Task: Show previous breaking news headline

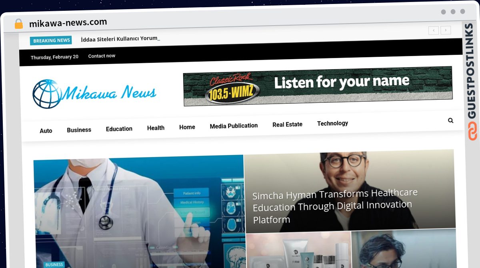Action: tap(433, 30)
